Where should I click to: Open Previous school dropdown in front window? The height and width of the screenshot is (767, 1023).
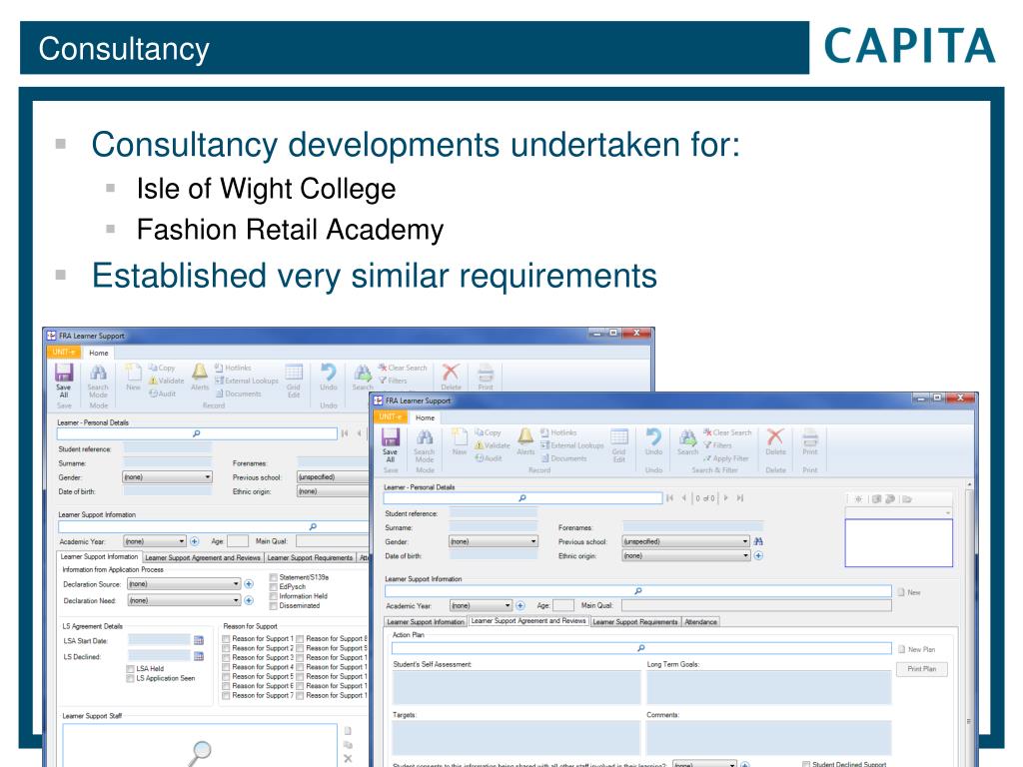(685, 541)
